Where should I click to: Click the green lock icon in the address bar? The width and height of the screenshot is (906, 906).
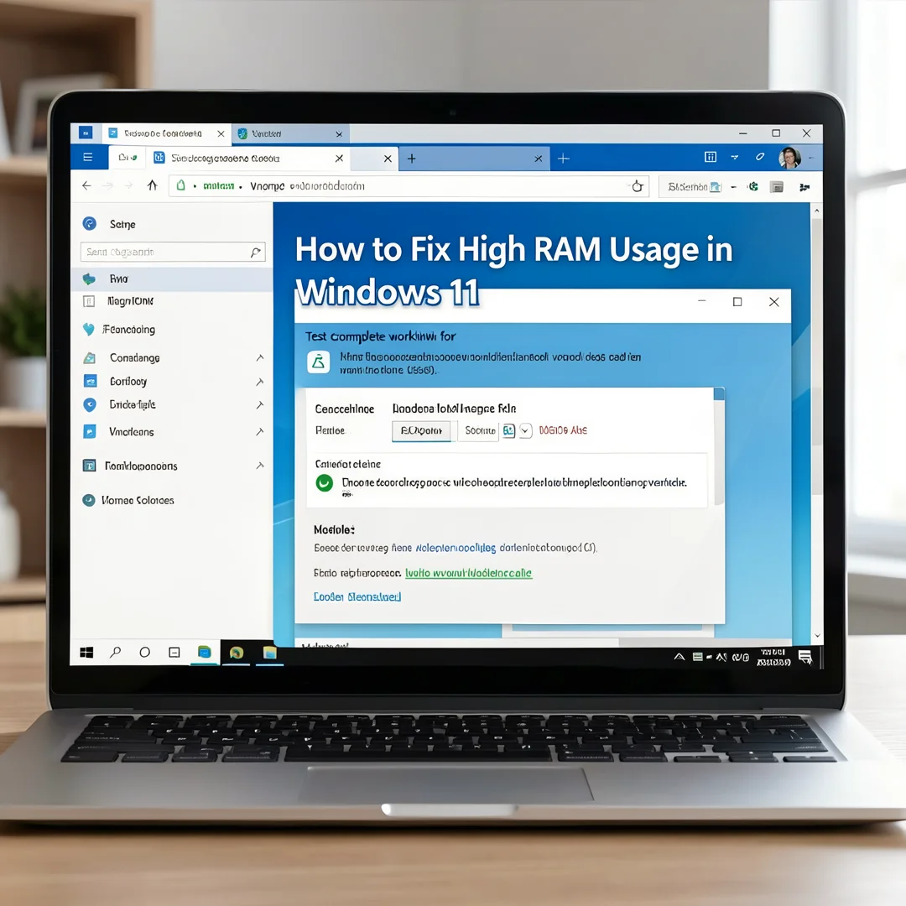181,185
